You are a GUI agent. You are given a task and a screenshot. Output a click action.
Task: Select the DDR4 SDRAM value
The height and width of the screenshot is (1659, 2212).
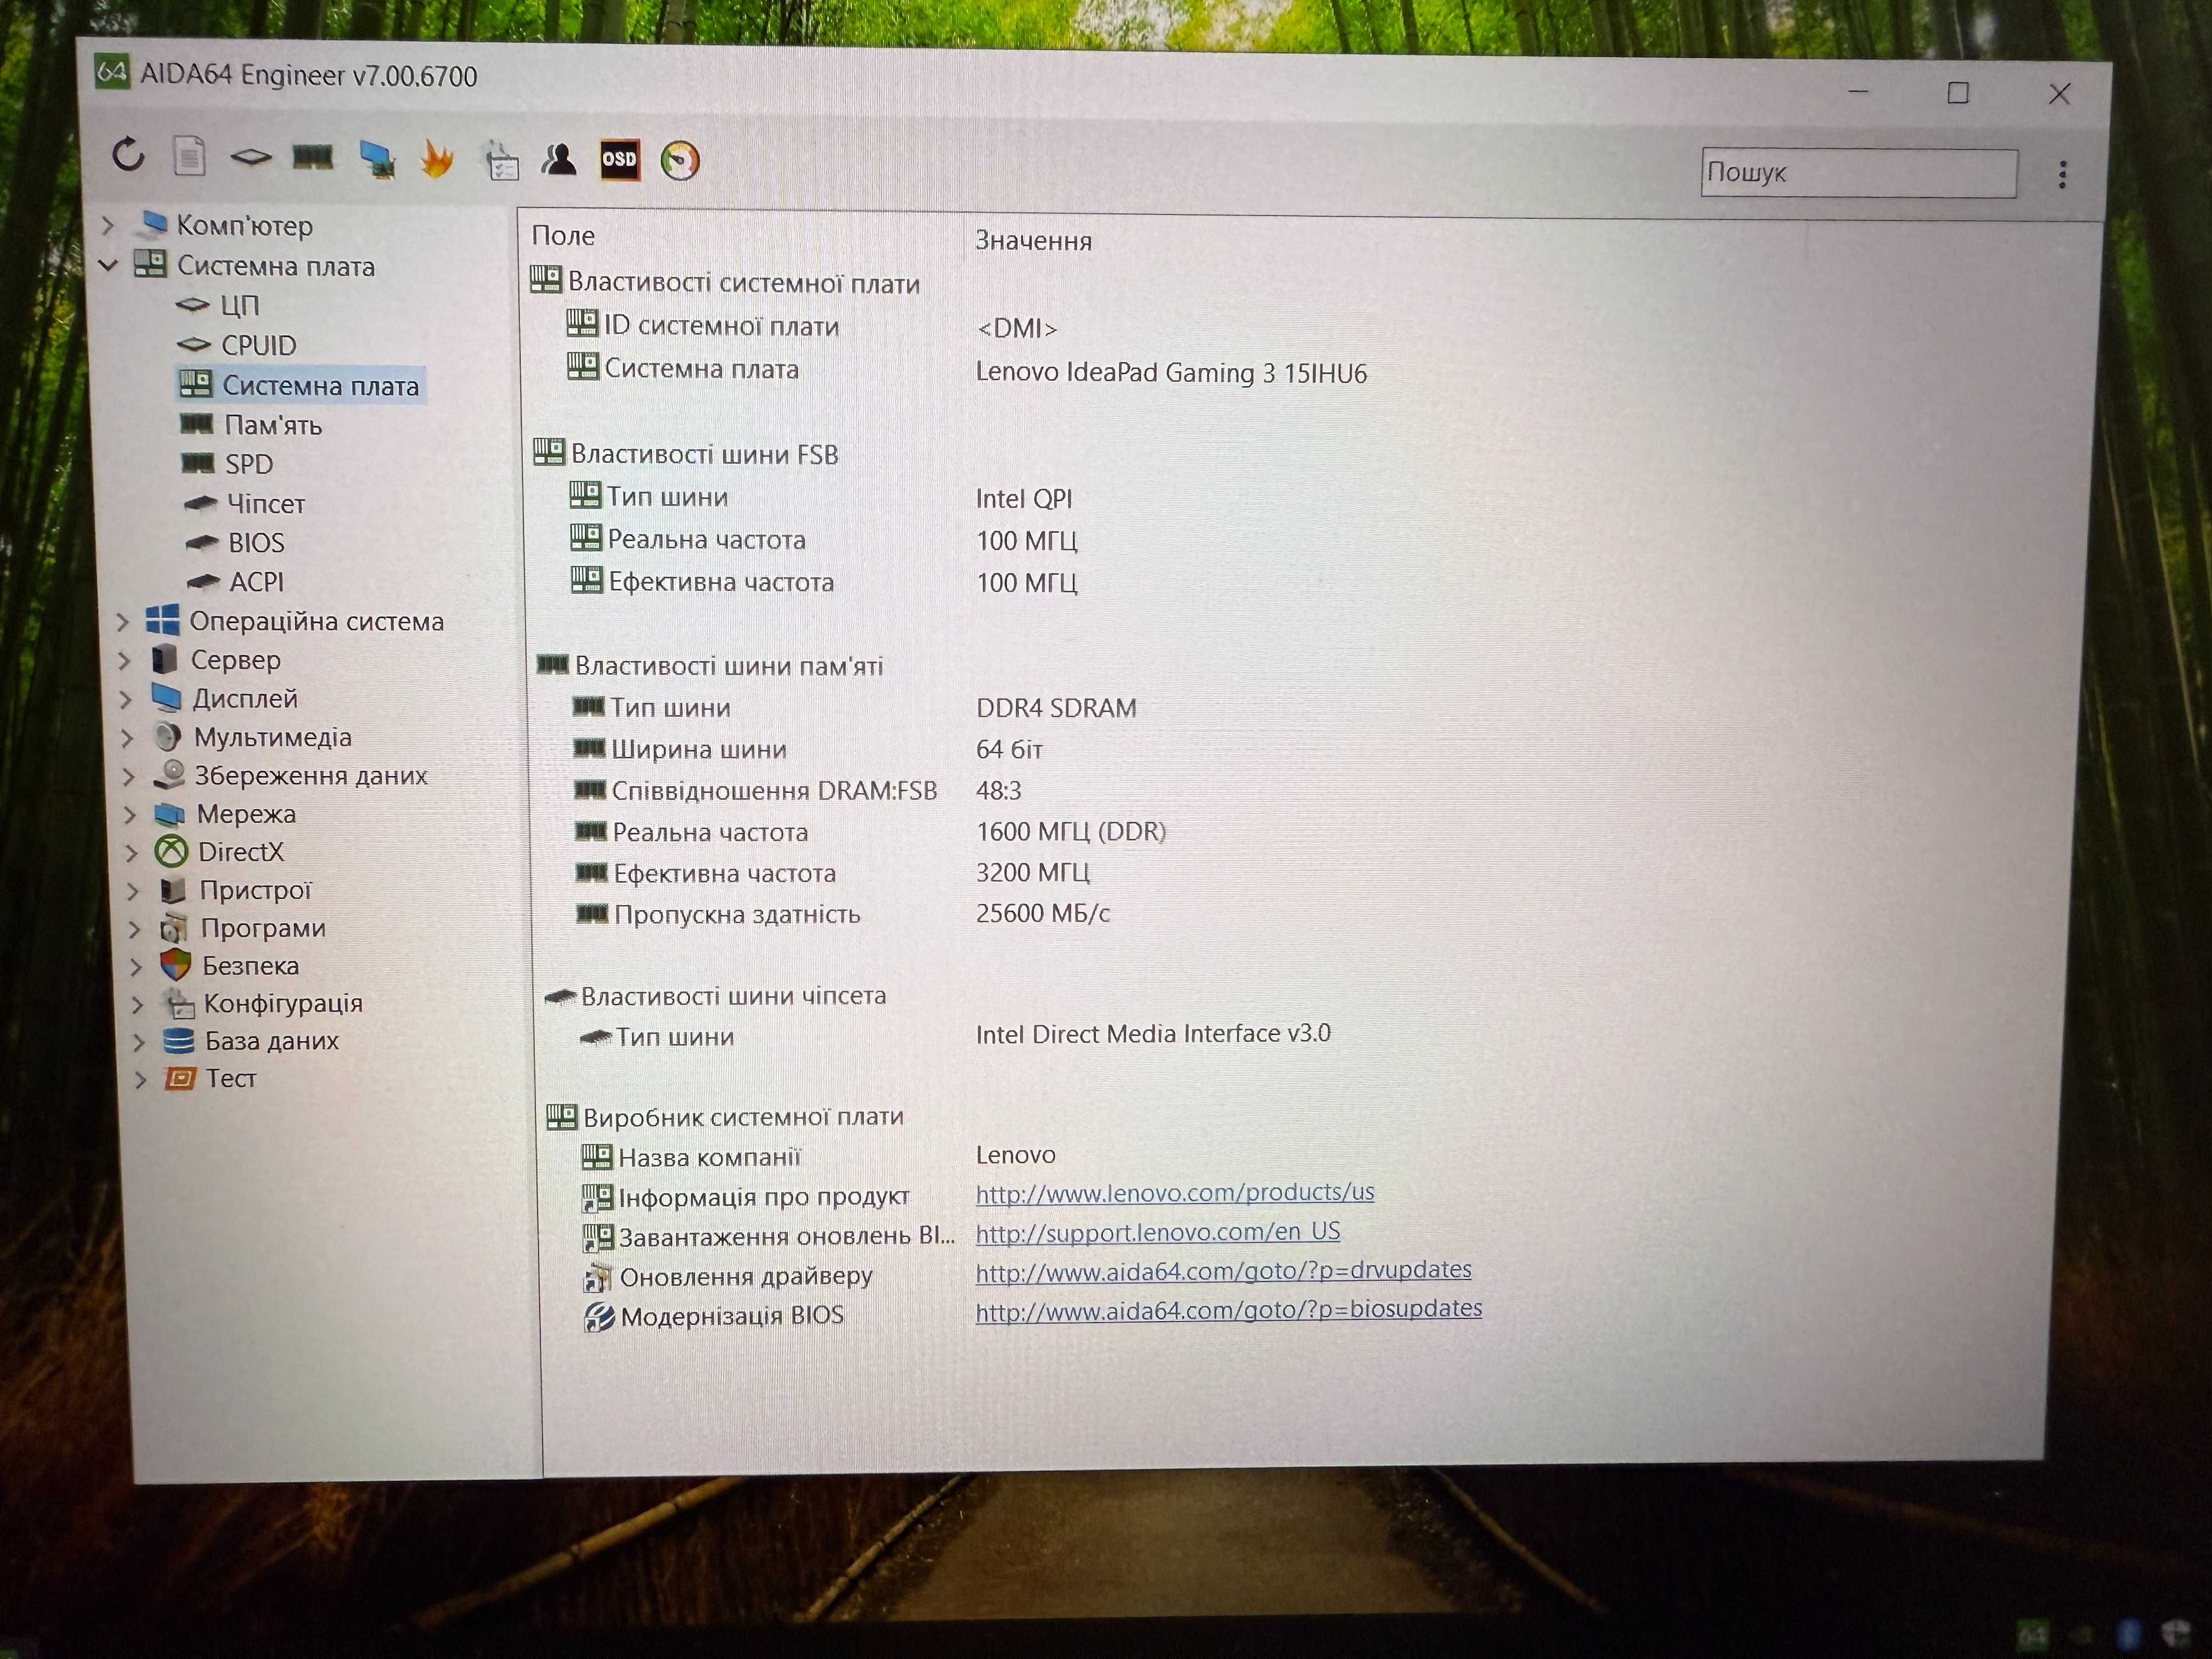pyautogui.click(x=1056, y=708)
